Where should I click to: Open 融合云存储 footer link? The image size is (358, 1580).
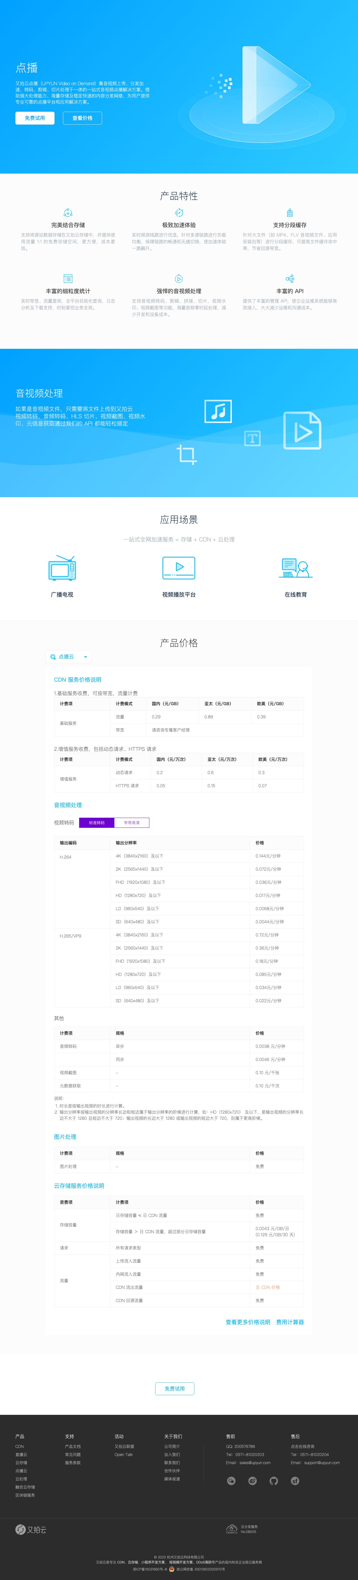click(x=25, y=1487)
